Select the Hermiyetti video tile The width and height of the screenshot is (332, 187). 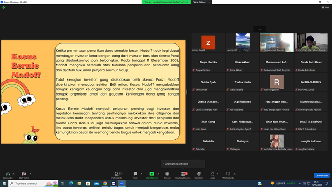point(242,43)
